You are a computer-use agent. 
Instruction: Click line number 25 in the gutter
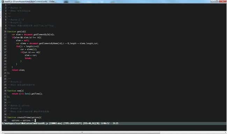coord(5,76)
